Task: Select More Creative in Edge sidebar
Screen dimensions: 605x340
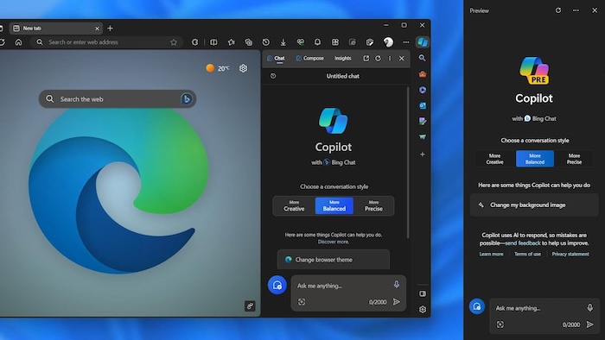Action: (x=294, y=205)
